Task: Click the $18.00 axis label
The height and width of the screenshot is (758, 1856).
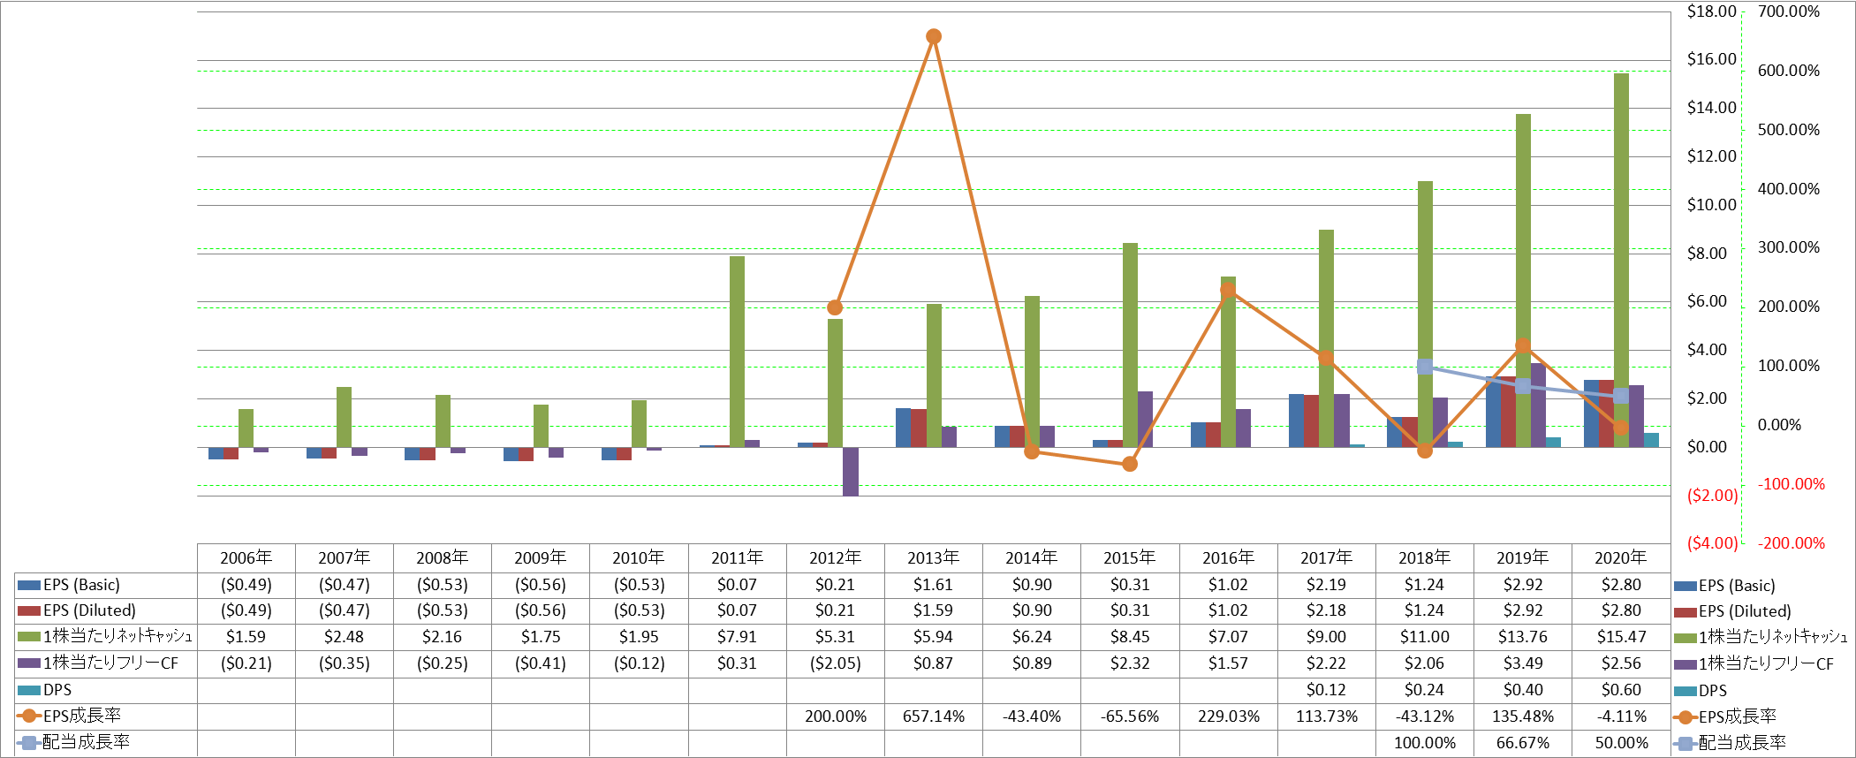Action: pos(1711,11)
